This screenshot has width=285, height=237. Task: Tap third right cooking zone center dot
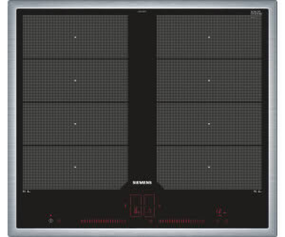click(x=209, y=124)
